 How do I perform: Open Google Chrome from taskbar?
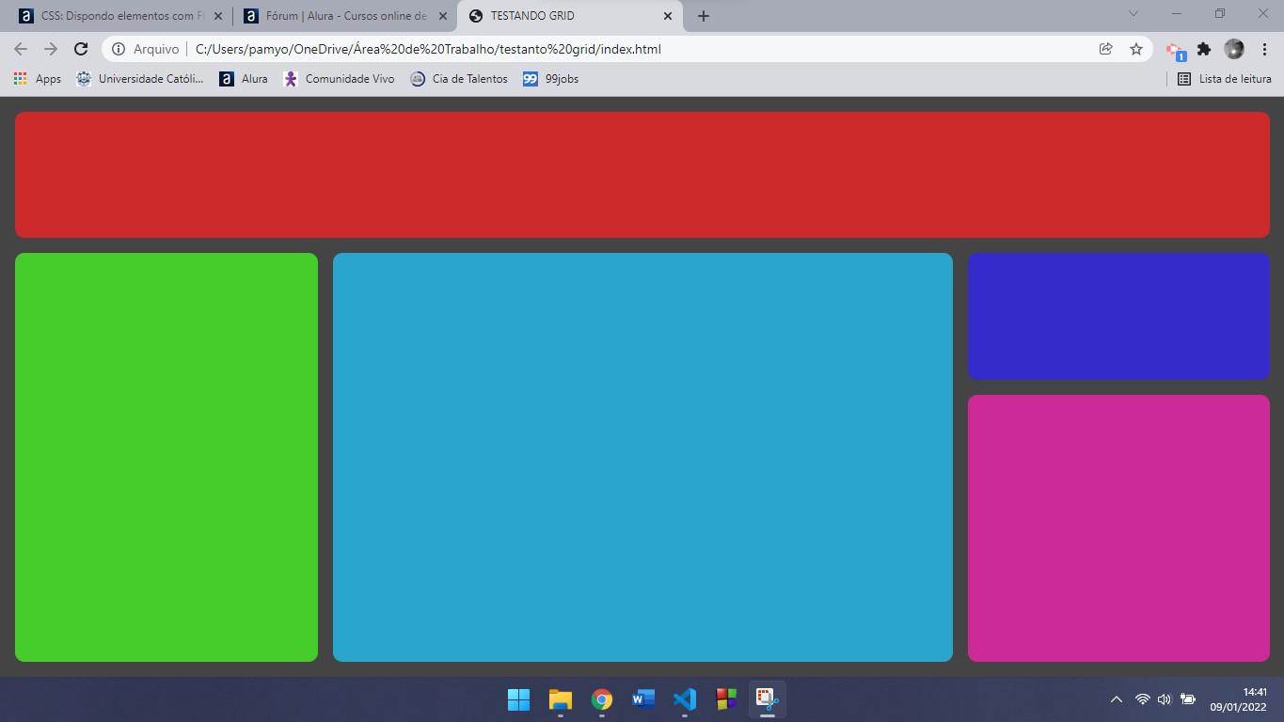coord(602,699)
